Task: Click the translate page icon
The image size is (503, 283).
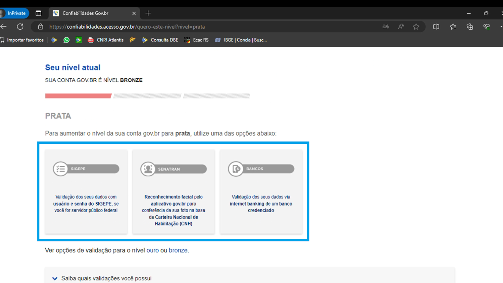Action: [x=386, y=27]
